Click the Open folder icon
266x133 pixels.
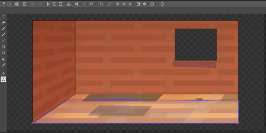tap(9, 4)
